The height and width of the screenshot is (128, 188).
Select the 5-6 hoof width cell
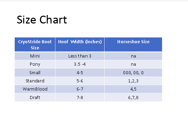[80, 81]
